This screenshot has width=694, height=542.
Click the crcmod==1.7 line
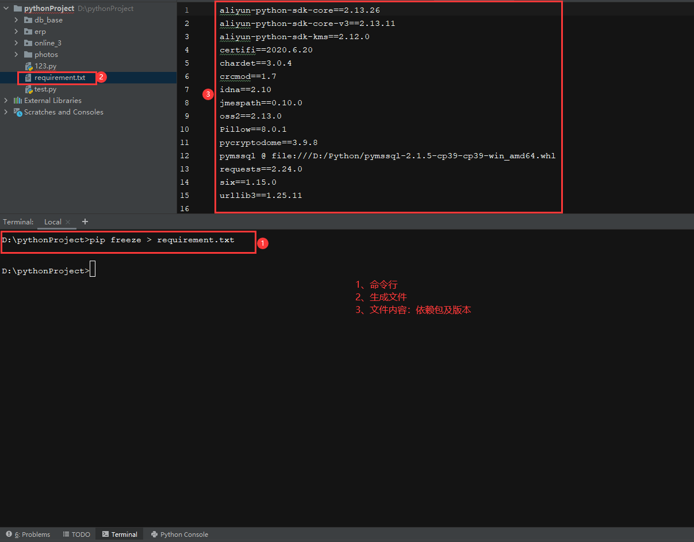coord(248,77)
